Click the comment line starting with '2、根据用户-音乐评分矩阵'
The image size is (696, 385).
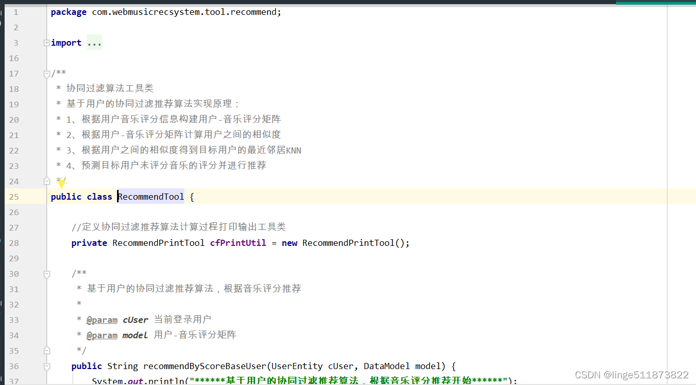point(173,135)
